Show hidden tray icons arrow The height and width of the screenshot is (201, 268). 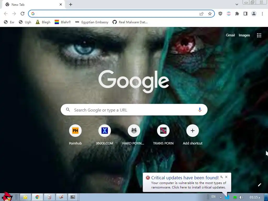tap(221, 197)
